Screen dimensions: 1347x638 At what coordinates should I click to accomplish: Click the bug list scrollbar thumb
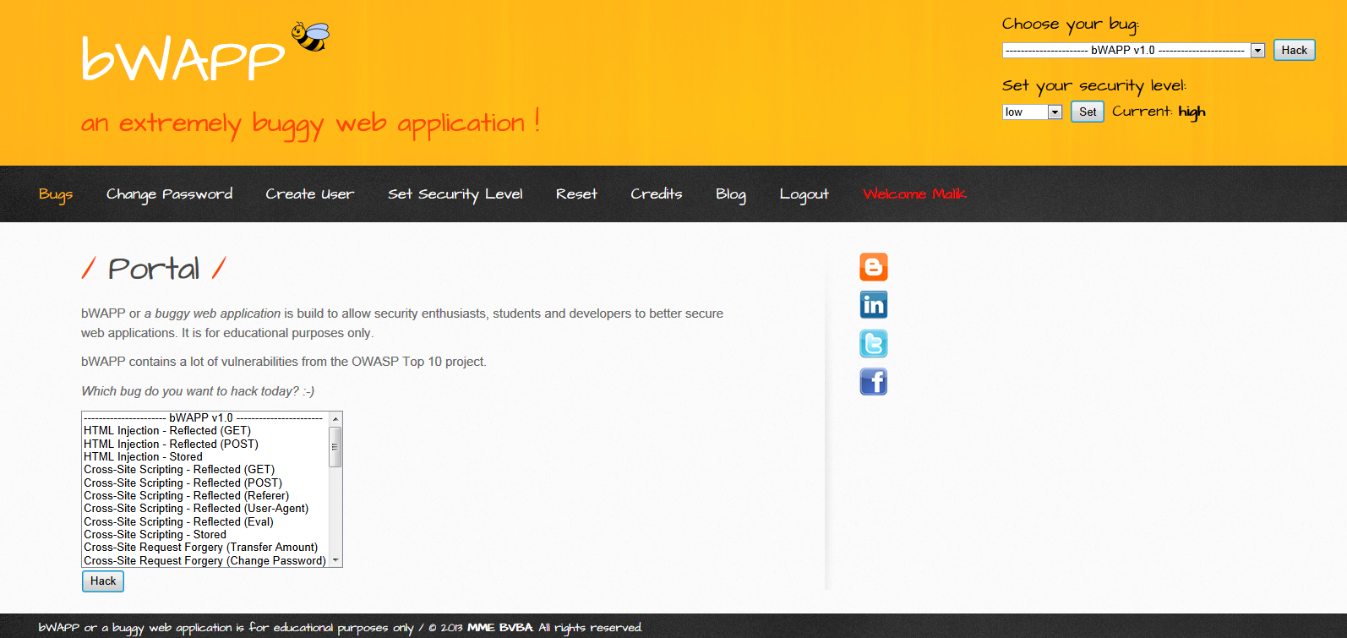point(335,447)
